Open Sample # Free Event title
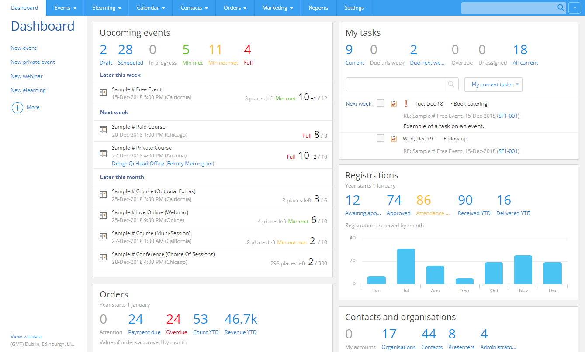The width and height of the screenshot is (585, 352). [x=137, y=89]
